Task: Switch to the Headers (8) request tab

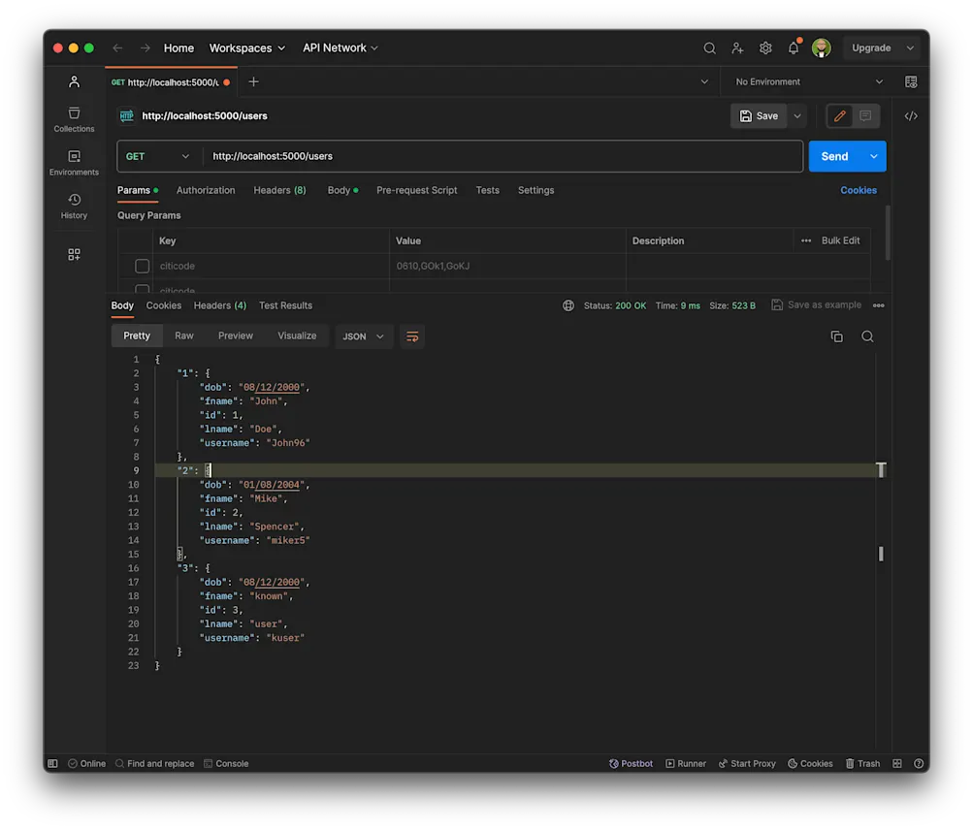Action: click(x=279, y=190)
